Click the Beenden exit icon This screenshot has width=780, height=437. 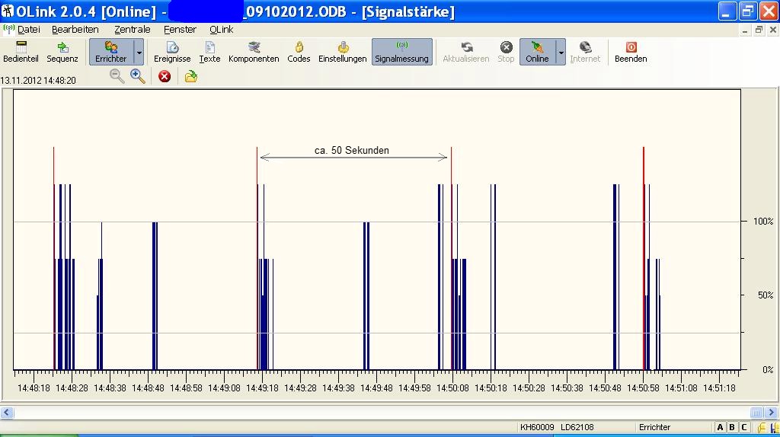631,52
